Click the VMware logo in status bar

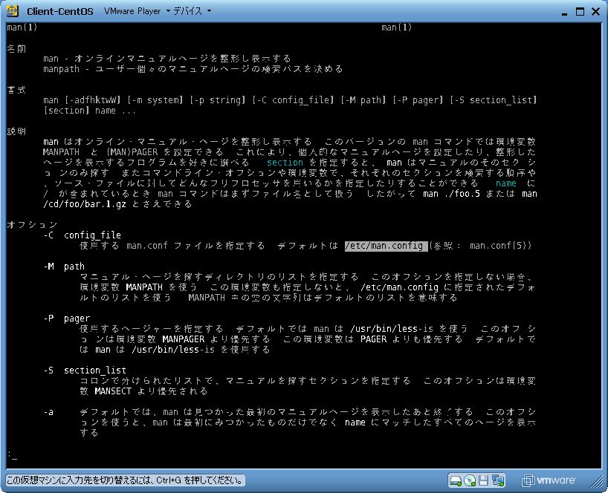point(549,480)
